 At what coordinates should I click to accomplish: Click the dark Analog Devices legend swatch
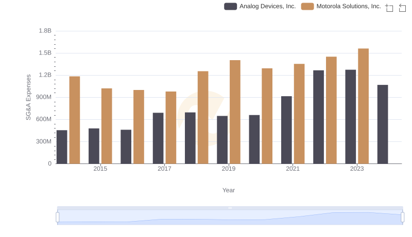(230, 6)
